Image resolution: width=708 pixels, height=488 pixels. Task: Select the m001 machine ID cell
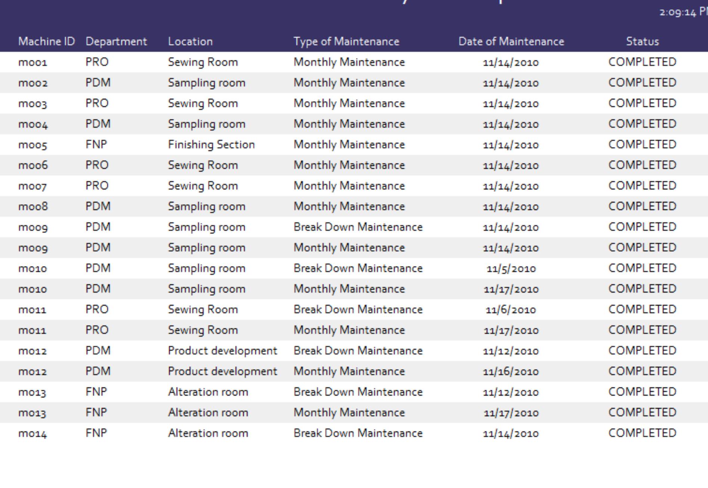[33, 62]
